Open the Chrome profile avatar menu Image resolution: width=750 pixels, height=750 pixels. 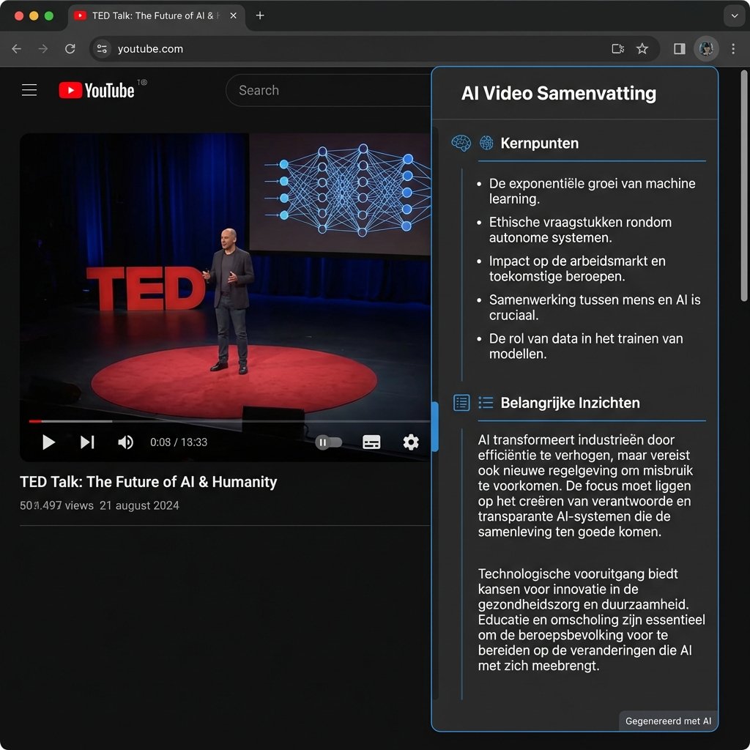coord(705,49)
